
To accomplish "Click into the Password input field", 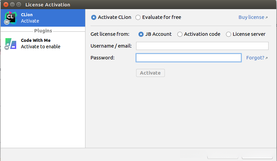I will coord(188,58).
